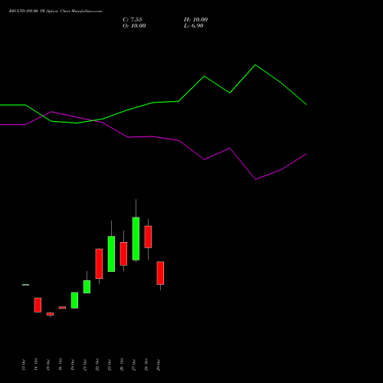Viewport: 383px width, 383px height.
Task: Click the high value 'H: 10.00'
Action: click(x=196, y=20)
